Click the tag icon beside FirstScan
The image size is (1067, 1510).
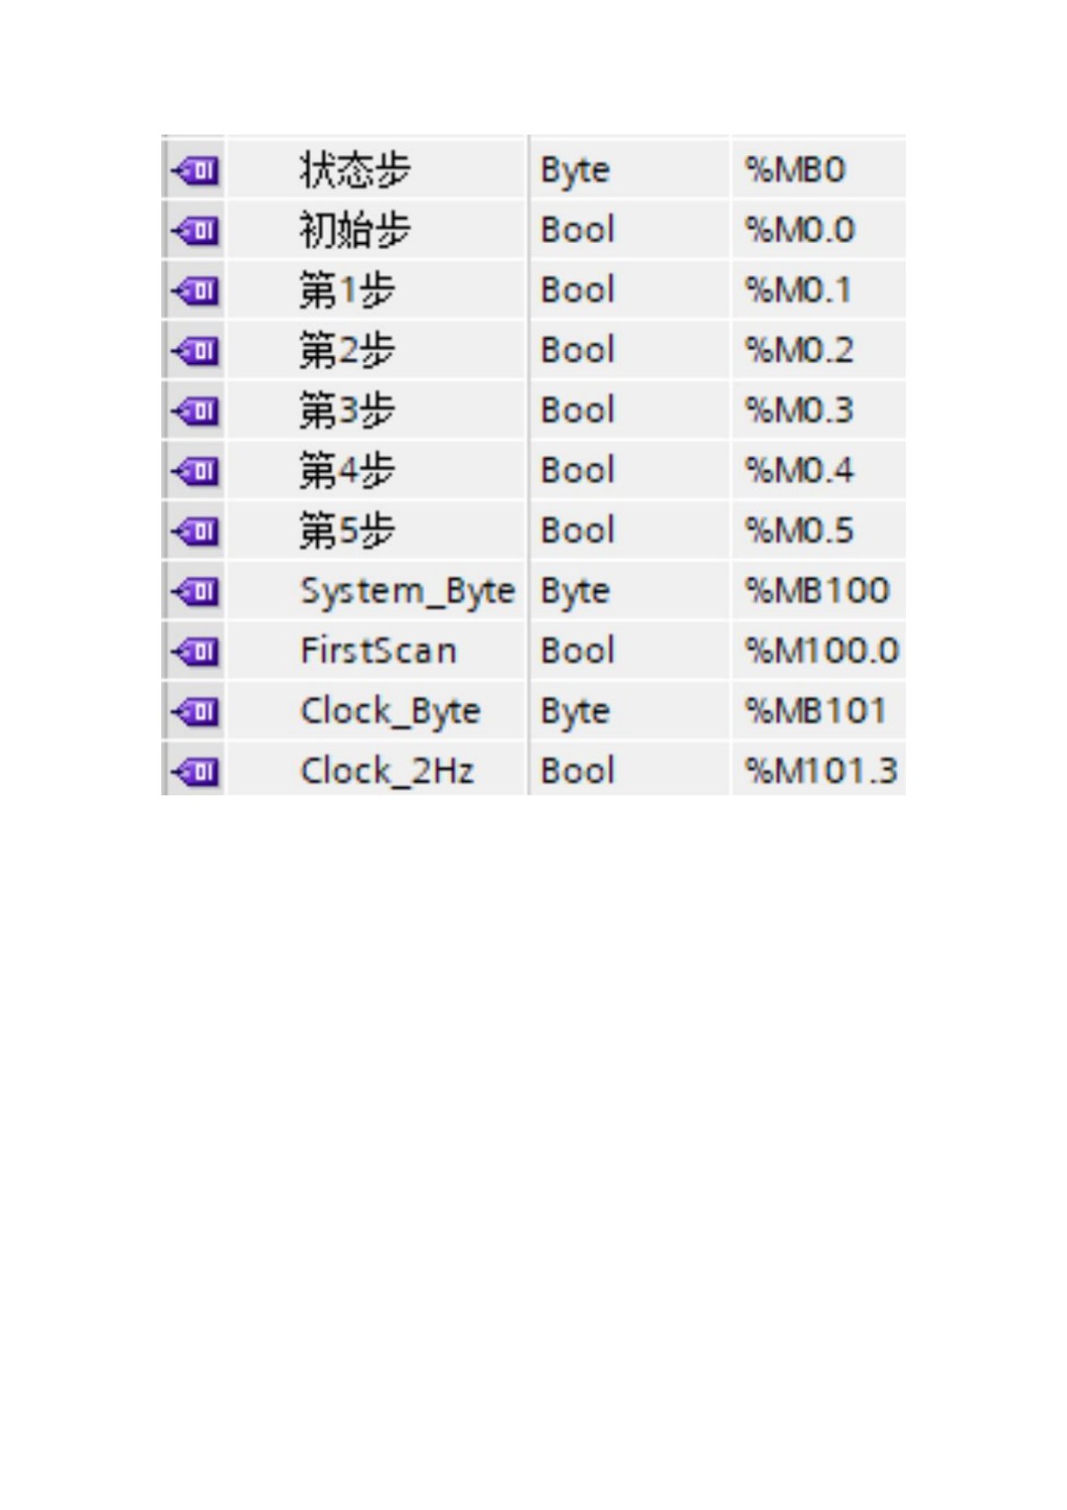coord(195,651)
